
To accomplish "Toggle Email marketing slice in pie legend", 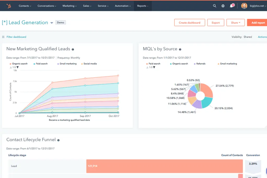I will (x=227, y=64).
